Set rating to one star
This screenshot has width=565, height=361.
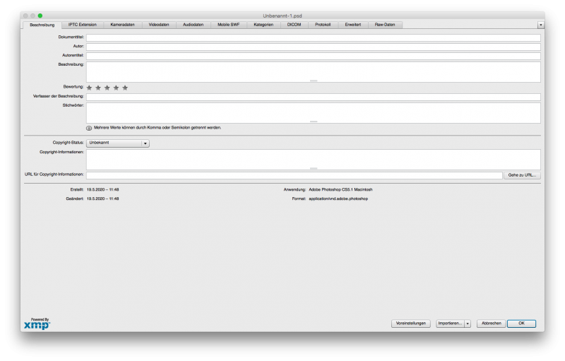(x=89, y=88)
